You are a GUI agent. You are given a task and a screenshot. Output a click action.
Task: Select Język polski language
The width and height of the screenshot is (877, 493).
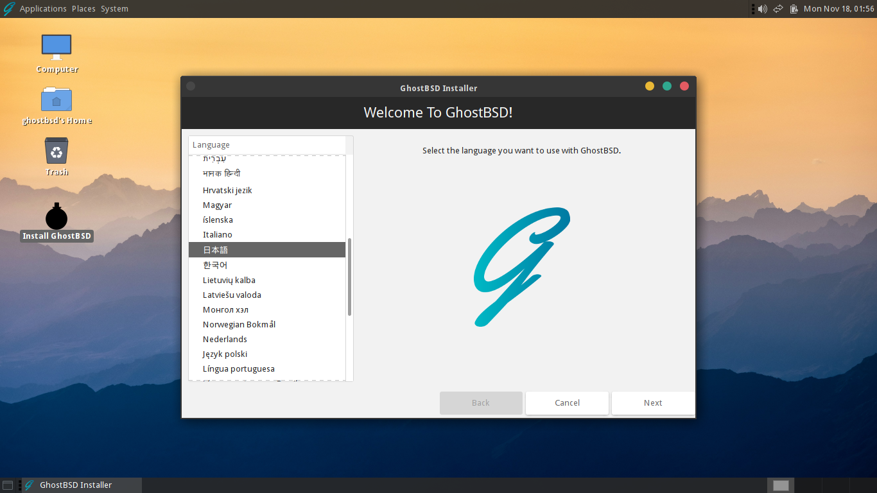point(267,354)
